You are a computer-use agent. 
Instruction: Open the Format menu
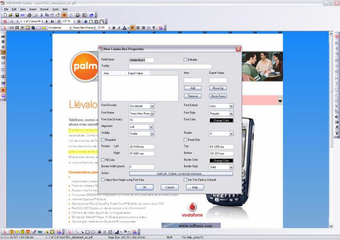coord(44,9)
